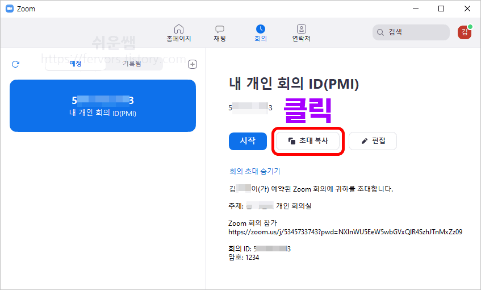Click the 초대 복사 copy invitation button
Viewport: 481px width, 290px height.
tap(308, 141)
